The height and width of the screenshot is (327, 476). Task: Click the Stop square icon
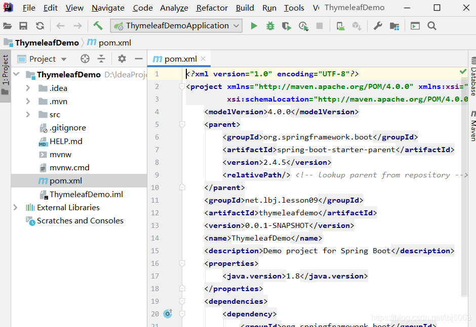coord(320,26)
